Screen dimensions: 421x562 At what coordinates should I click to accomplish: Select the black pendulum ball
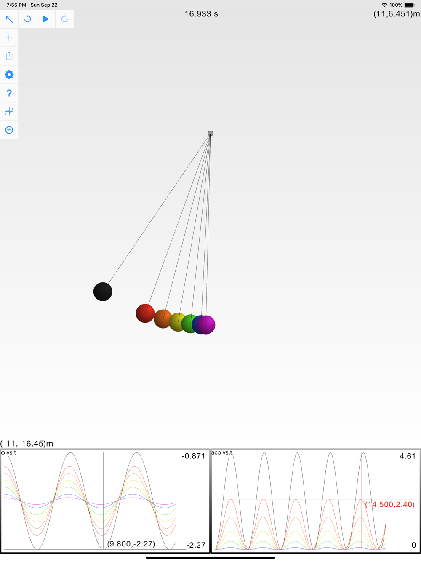103,292
